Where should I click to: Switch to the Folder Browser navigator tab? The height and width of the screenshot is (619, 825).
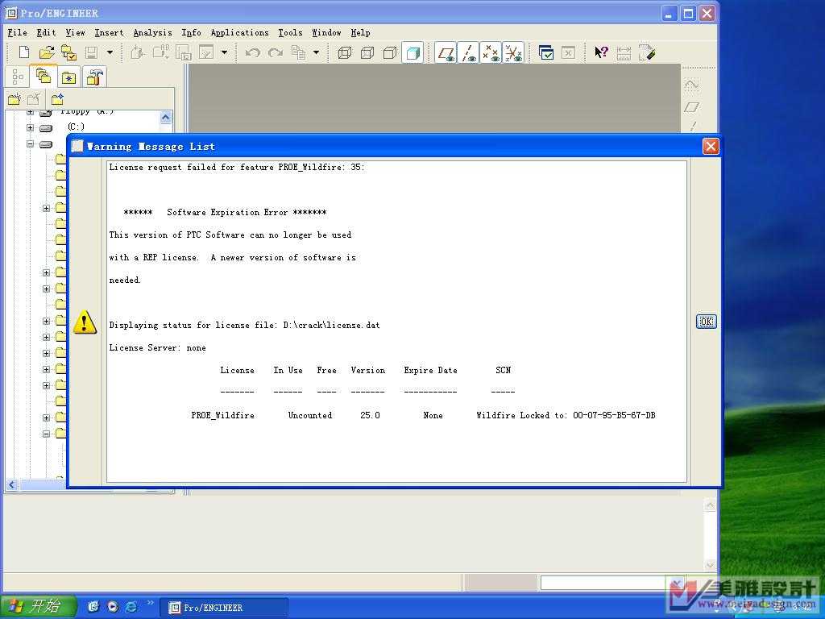pos(44,77)
